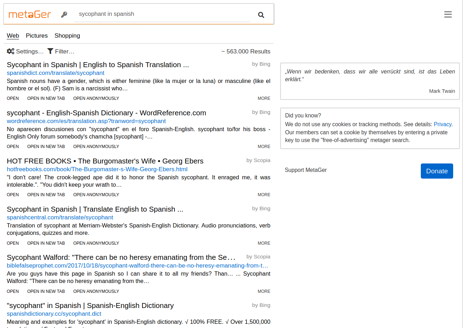Click OPEN under the Sycophant Walford result
Image resolution: width=463 pixels, height=328 pixels.
pos(13,291)
